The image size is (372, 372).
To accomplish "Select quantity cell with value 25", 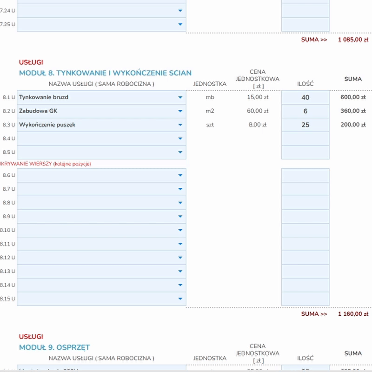I will 305,125.
